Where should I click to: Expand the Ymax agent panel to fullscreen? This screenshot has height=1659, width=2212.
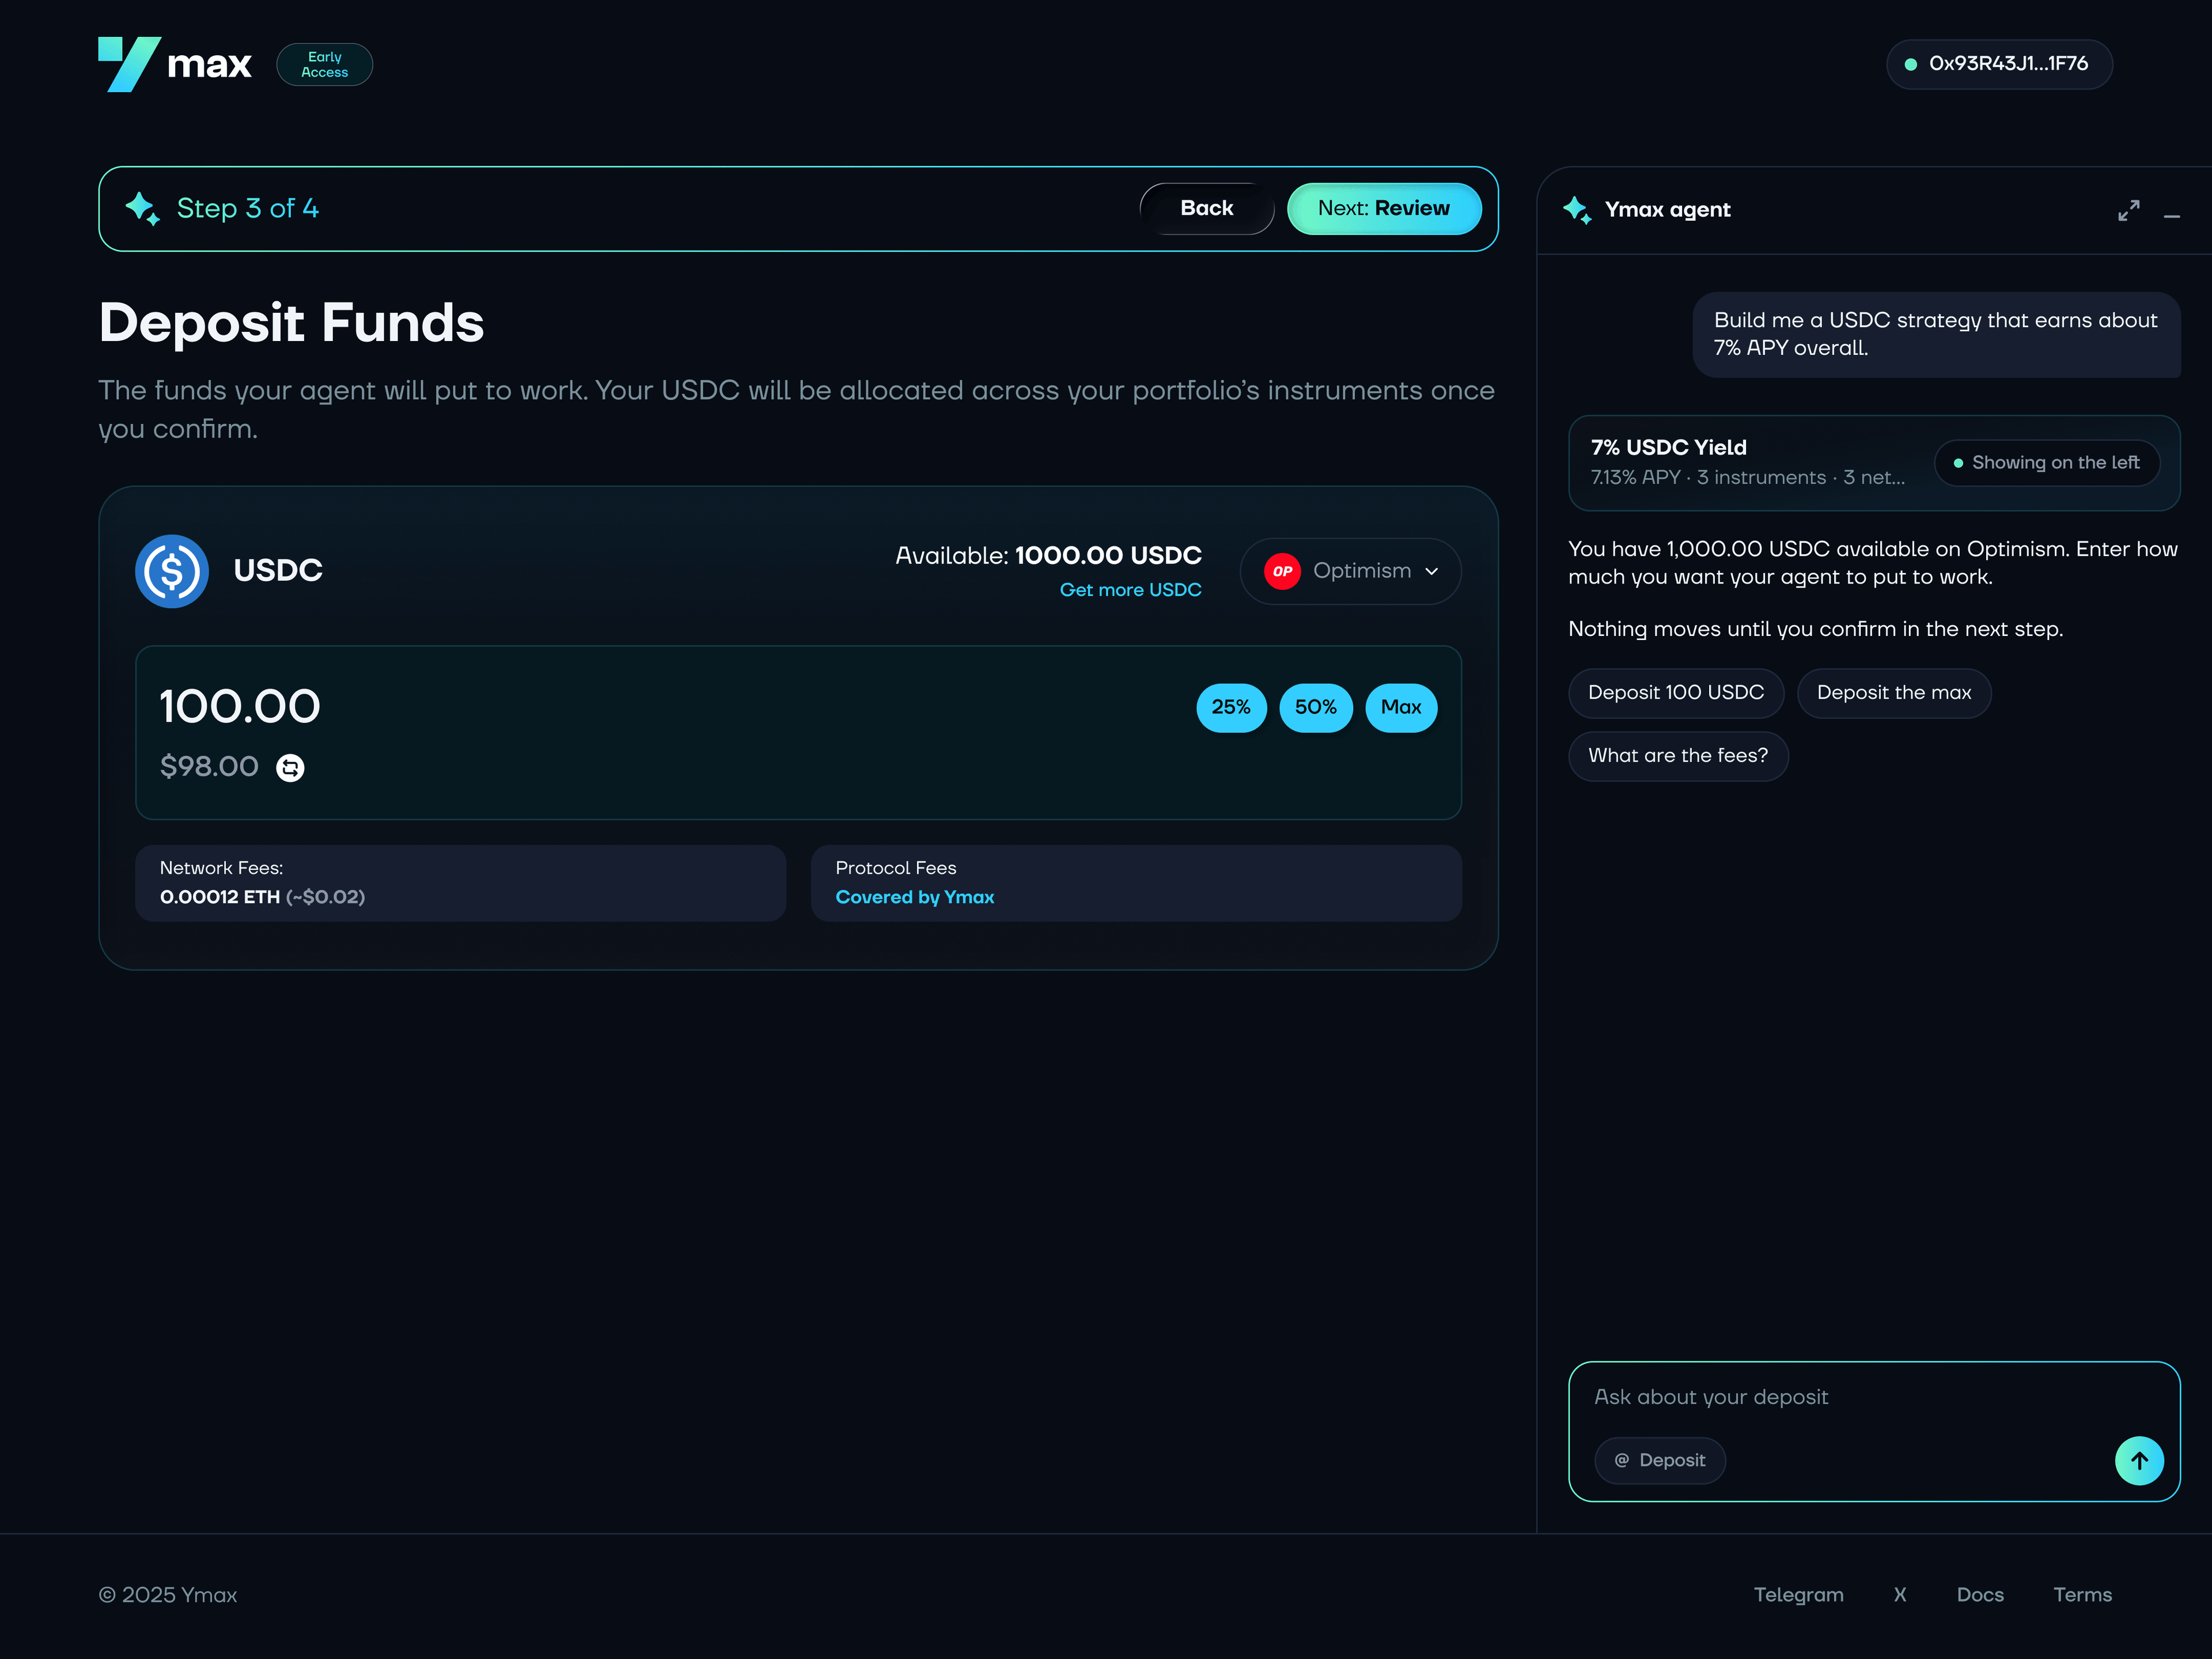point(2128,210)
